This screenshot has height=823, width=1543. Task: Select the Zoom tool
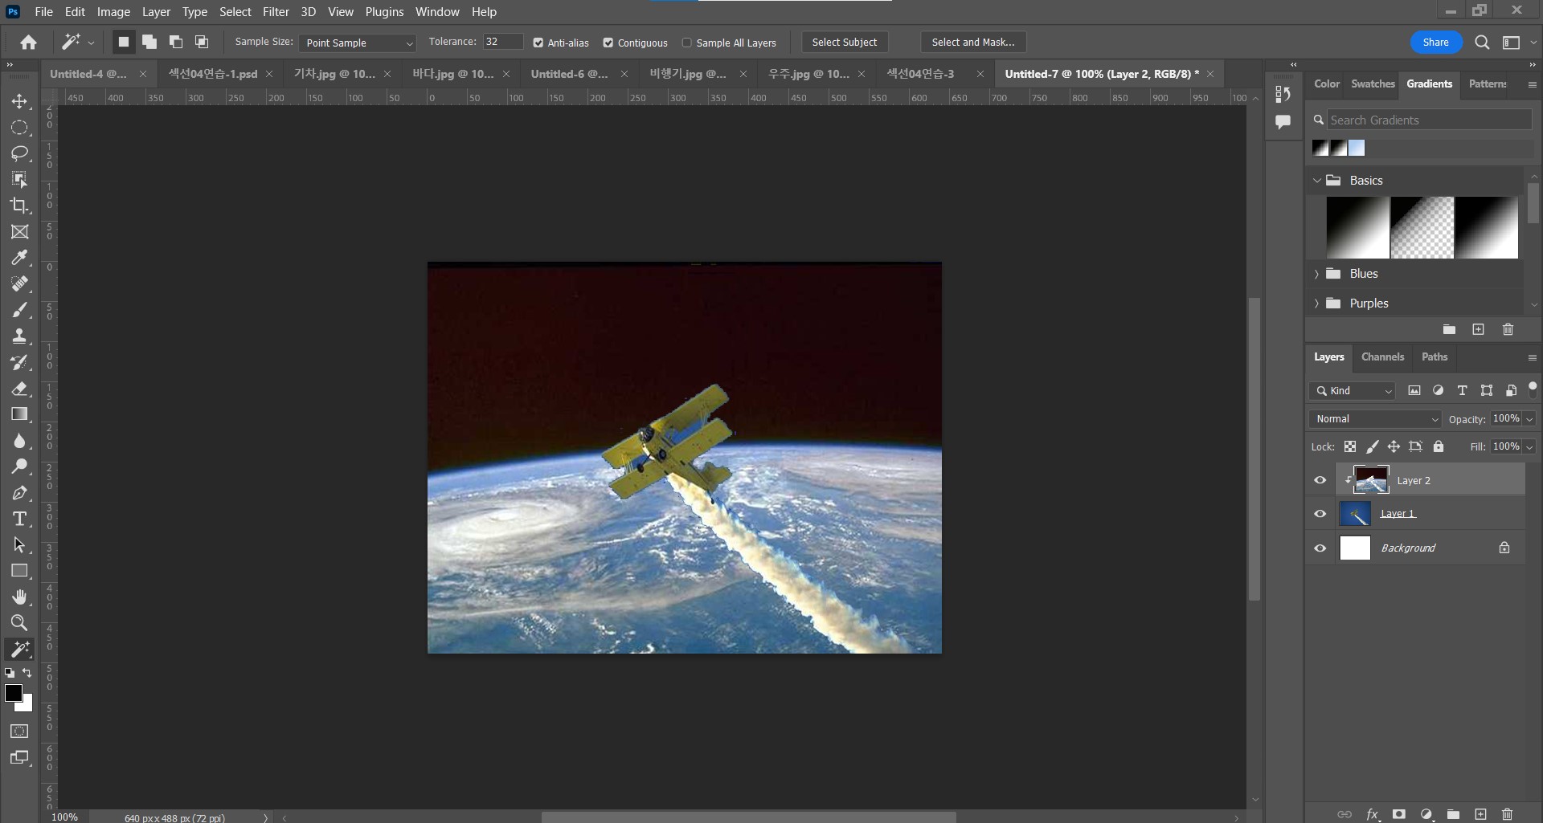(x=19, y=622)
